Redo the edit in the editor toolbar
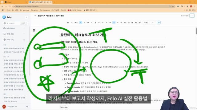This screenshot has width=197, height=110. [72, 23]
